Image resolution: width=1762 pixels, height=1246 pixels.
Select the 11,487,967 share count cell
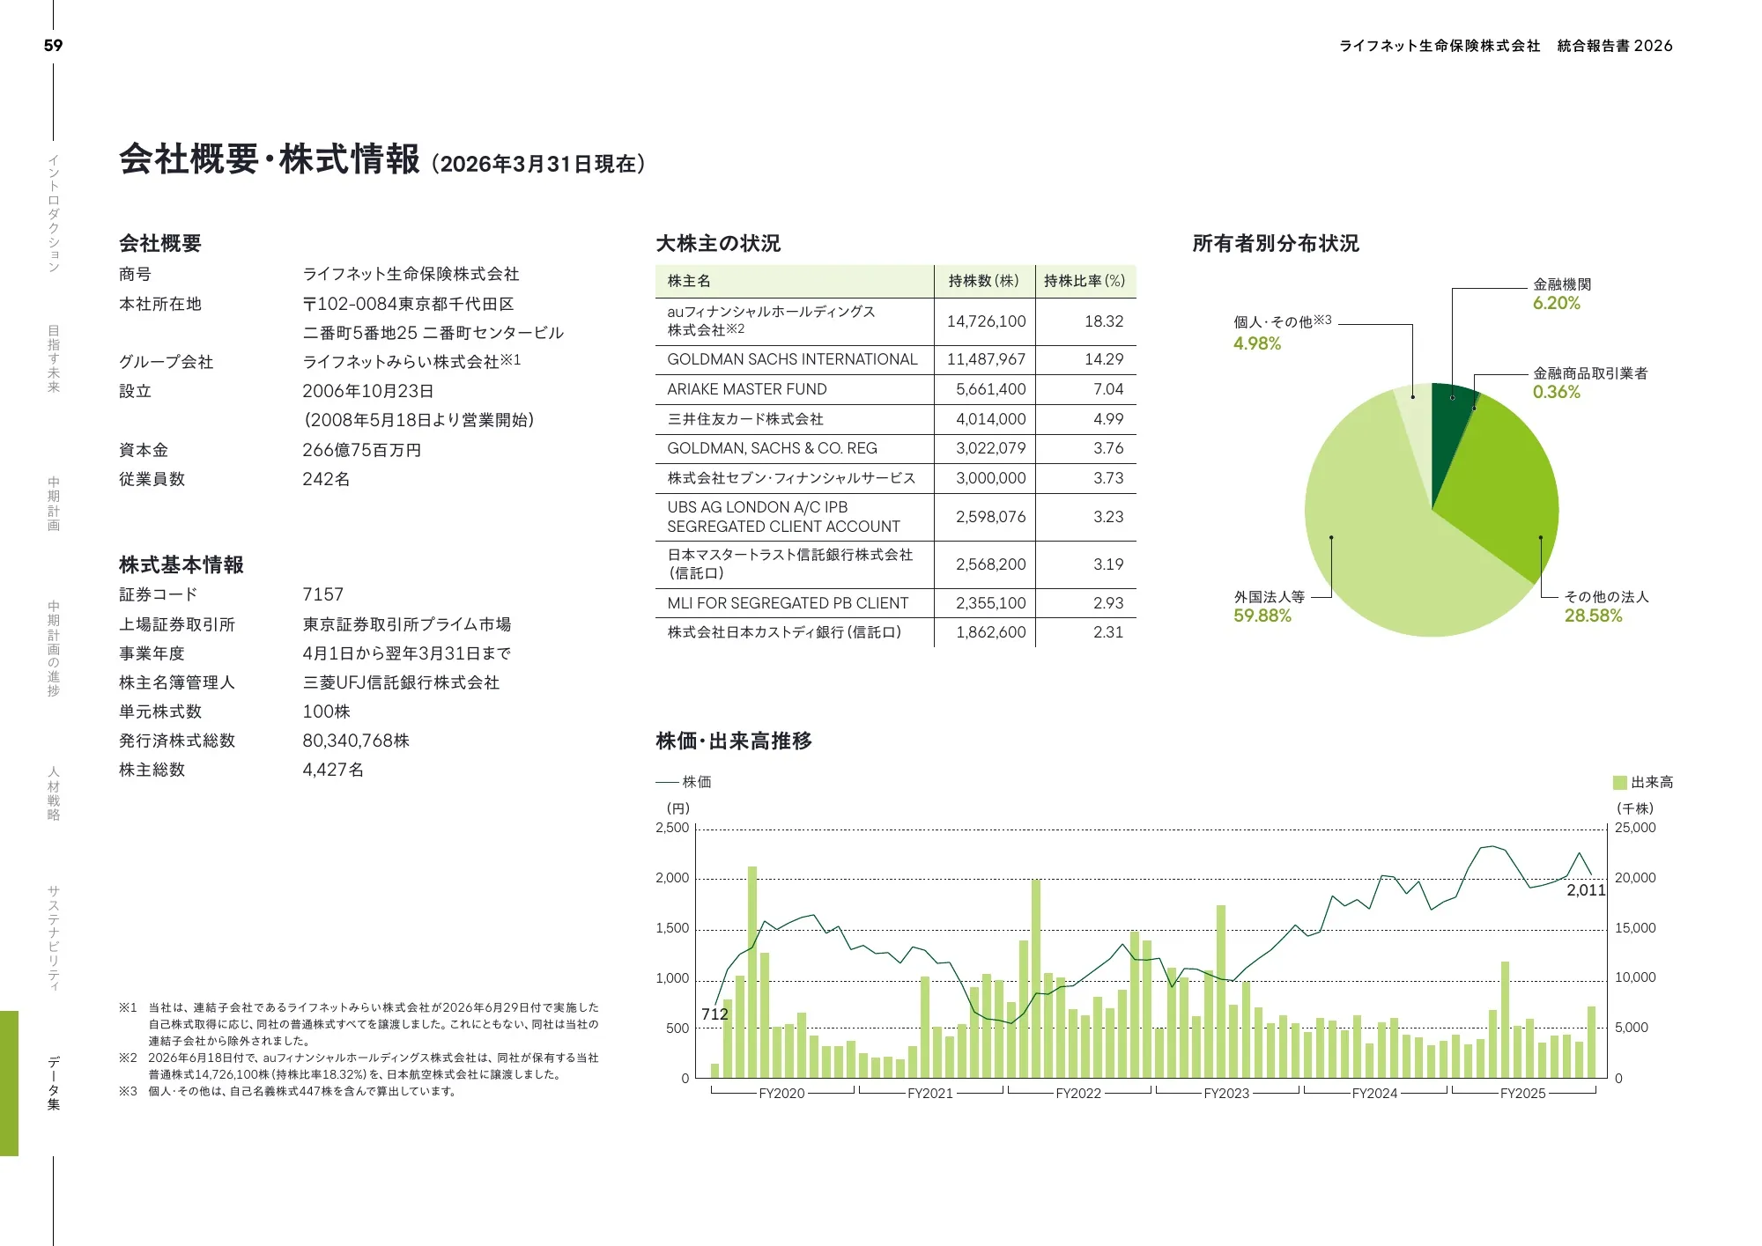click(986, 359)
